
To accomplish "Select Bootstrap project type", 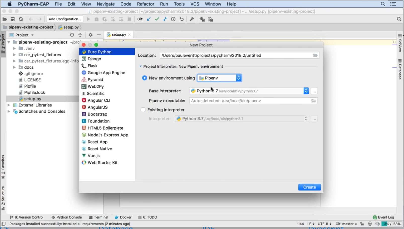I will [107, 114].
